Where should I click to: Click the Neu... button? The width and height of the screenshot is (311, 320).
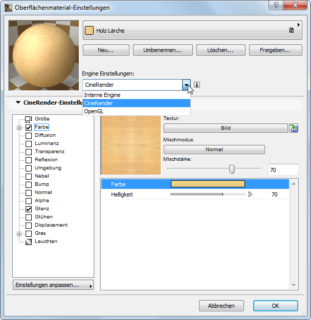click(106, 50)
